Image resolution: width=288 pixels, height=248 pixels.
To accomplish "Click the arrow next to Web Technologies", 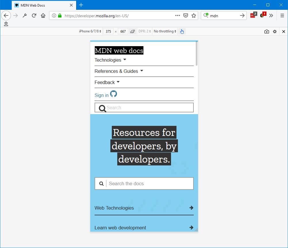I will 191,208.
